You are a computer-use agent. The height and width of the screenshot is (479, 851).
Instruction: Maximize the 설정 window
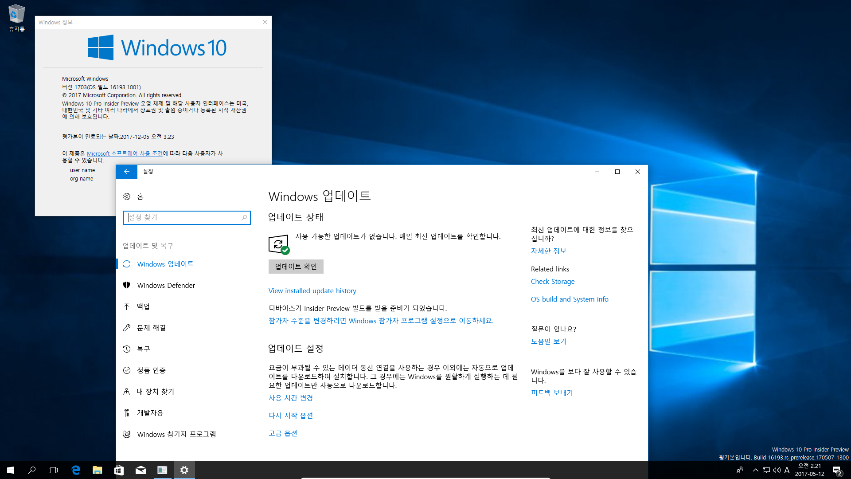point(617,172)
